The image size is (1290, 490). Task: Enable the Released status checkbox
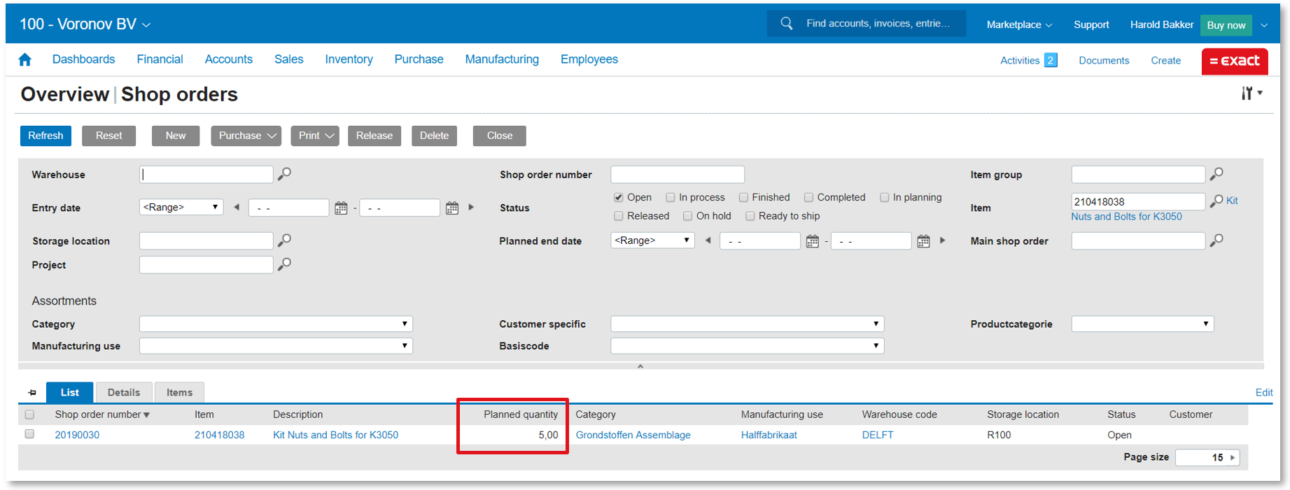[x=618, y=216]
